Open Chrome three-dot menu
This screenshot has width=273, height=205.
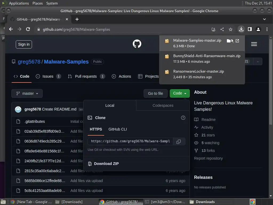[x=267, y=29]
